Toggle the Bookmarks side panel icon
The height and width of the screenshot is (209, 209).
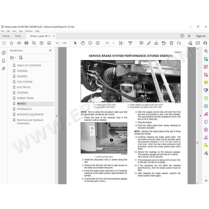click(x=4, y=61)
